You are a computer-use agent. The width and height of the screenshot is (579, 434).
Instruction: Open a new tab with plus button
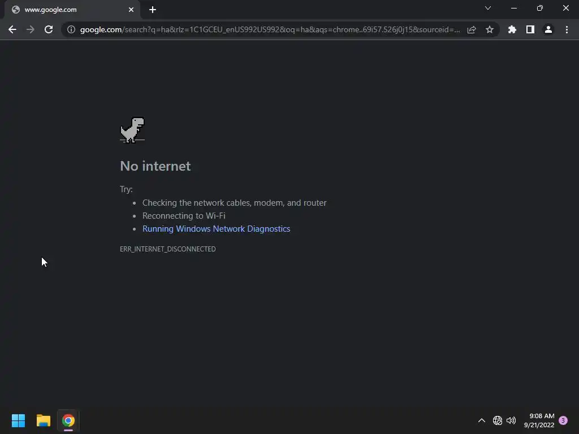[153, 10]
